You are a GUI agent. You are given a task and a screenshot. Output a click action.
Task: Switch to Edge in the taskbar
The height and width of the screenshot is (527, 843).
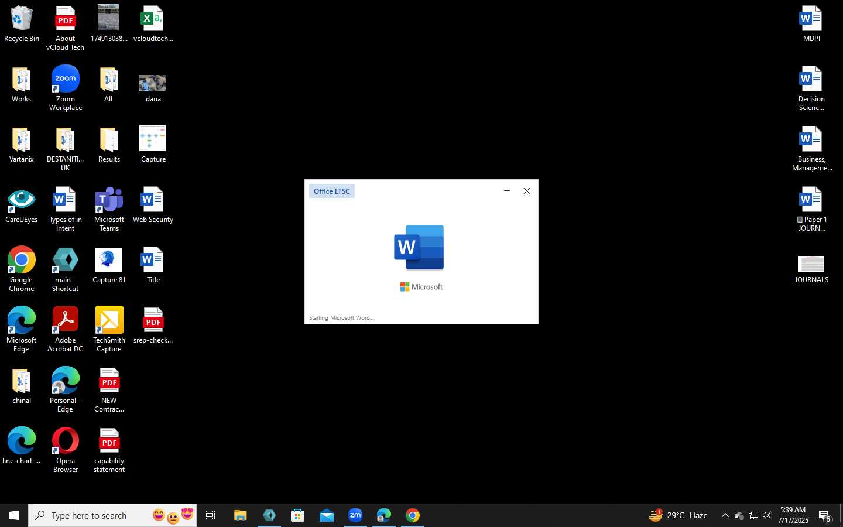[x=384, y=515]
